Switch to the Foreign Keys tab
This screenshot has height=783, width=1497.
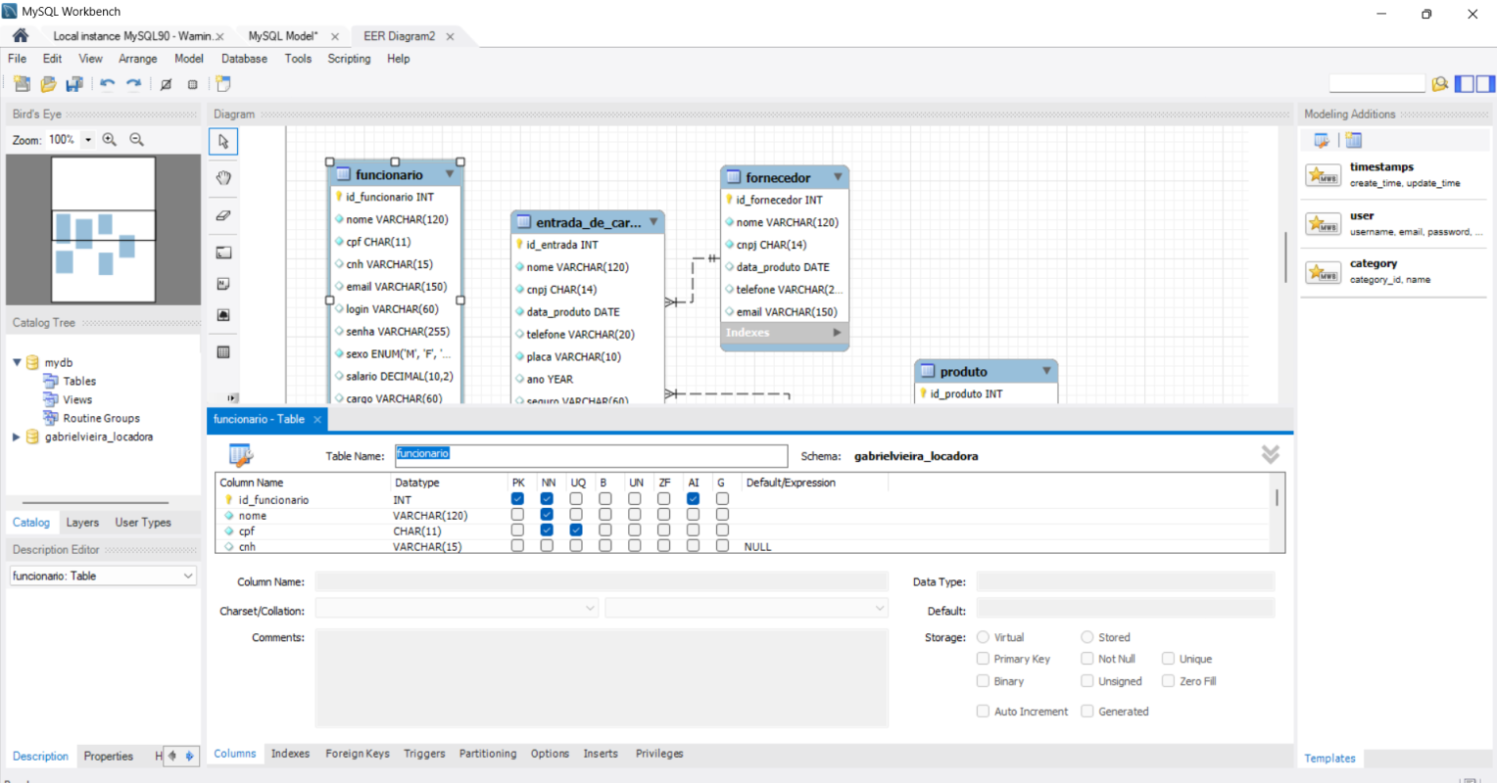pyautogui.click(x=357, y=754)
